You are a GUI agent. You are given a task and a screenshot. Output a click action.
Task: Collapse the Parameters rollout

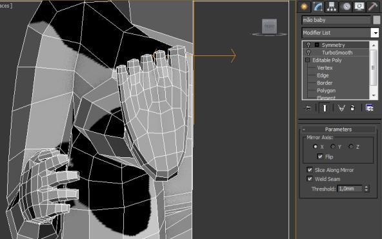338,129
